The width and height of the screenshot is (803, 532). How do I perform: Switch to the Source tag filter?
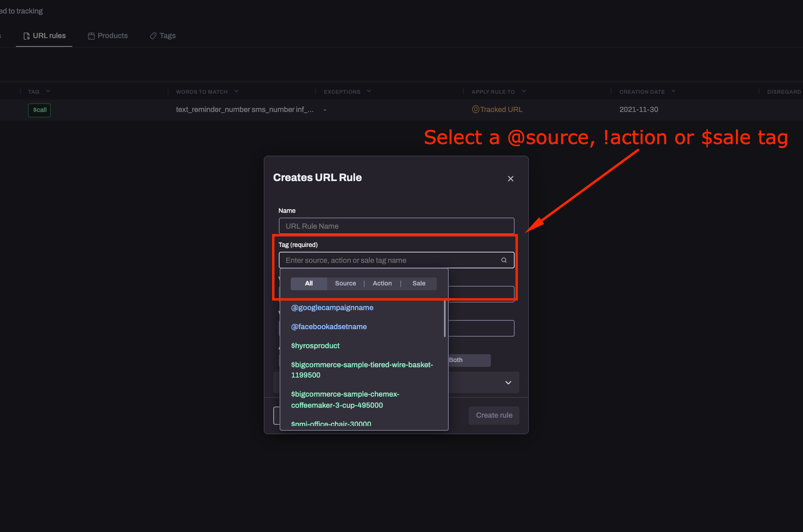click(345, 283)
